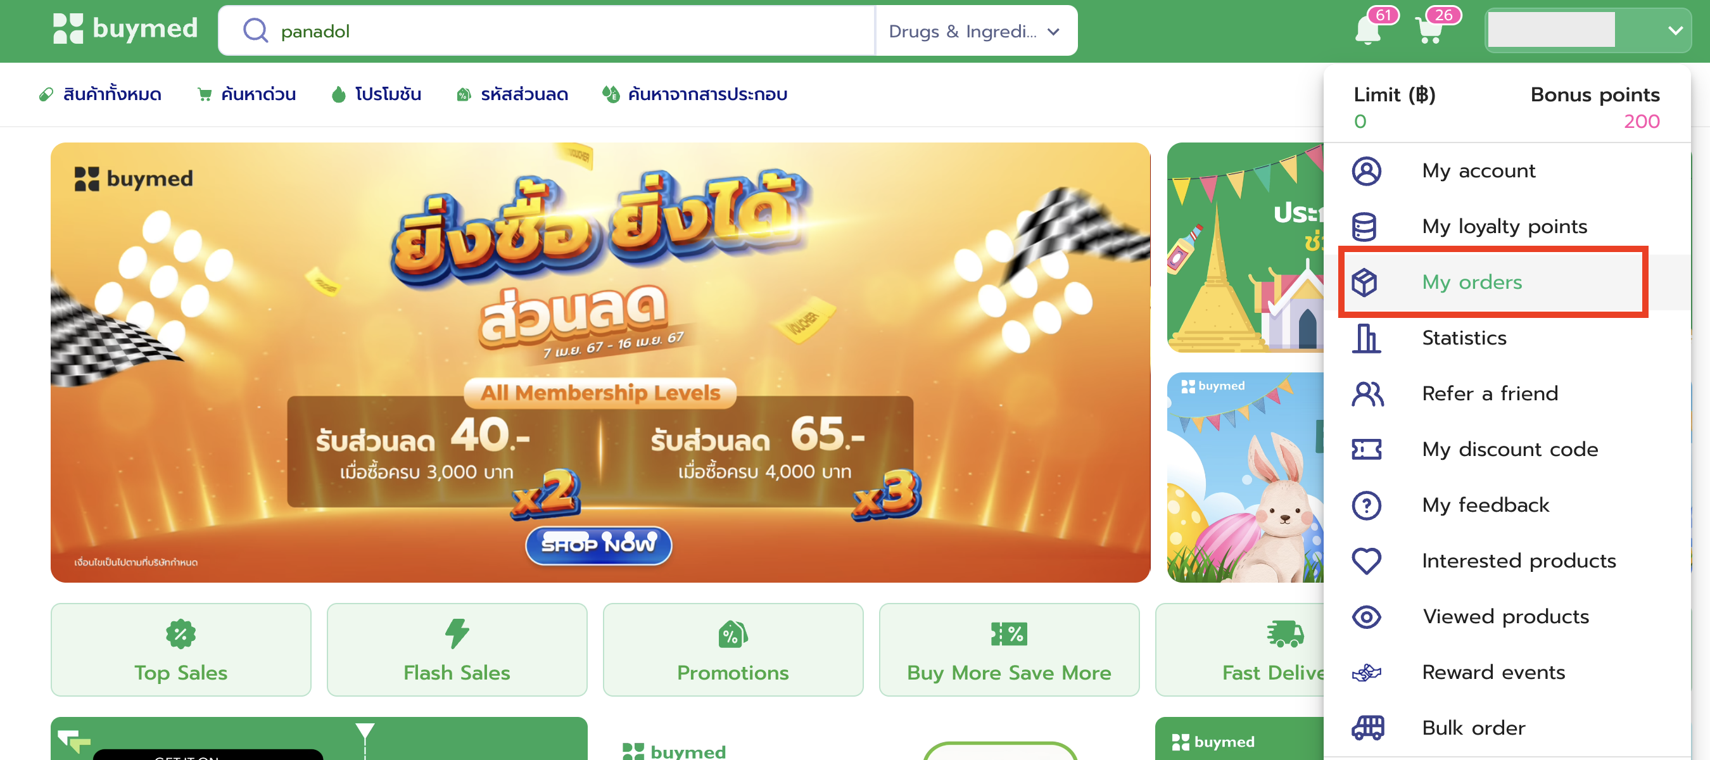Screen dimensions: 1710x760
Task: Click the Bulk order truck icon
Action: click(x=1367, y=728)
